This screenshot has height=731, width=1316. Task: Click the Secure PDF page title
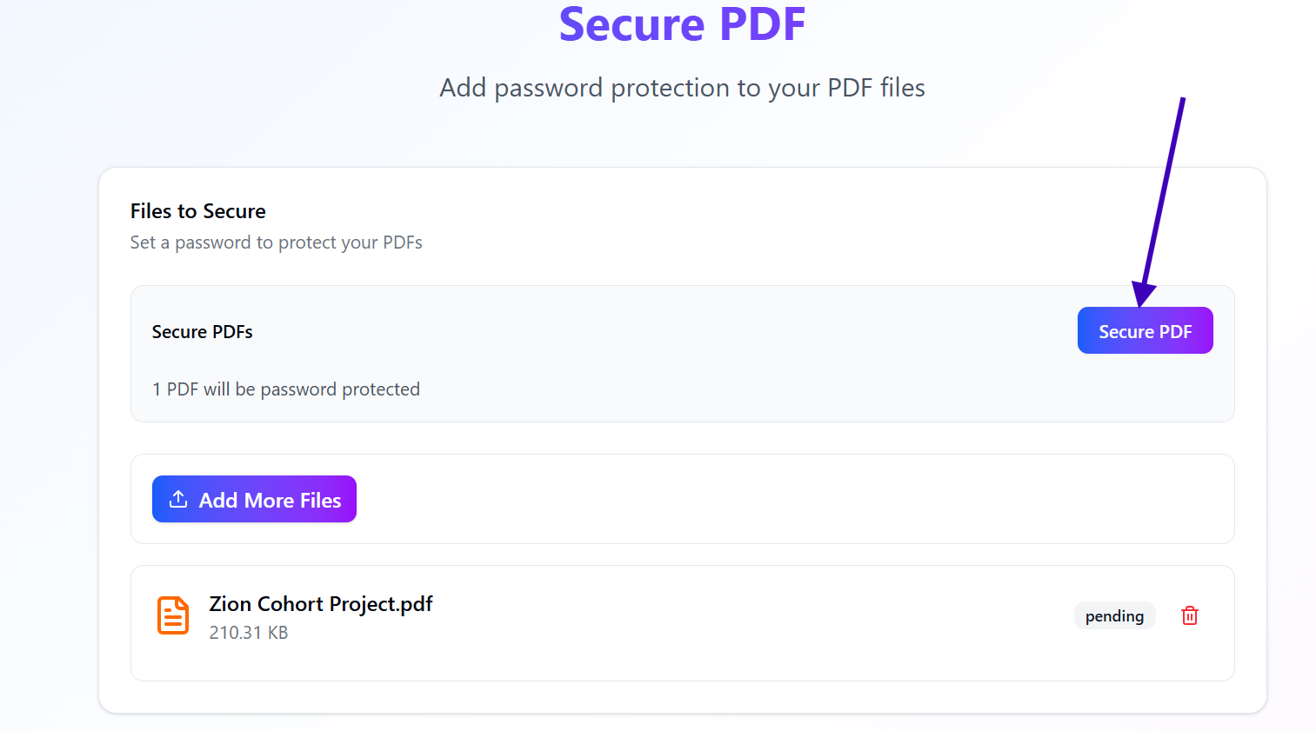coord(682,24)
